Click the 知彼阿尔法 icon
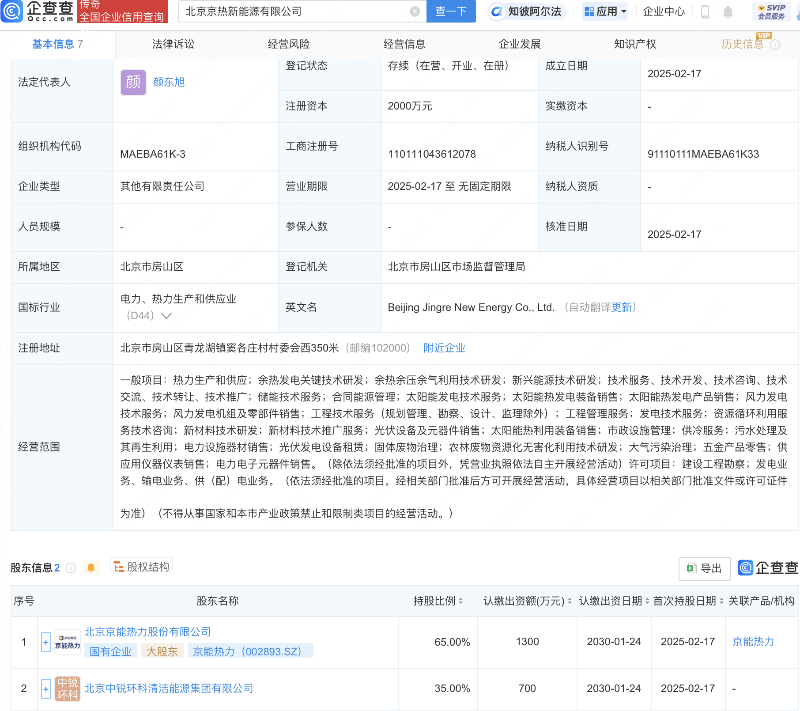 498,12
